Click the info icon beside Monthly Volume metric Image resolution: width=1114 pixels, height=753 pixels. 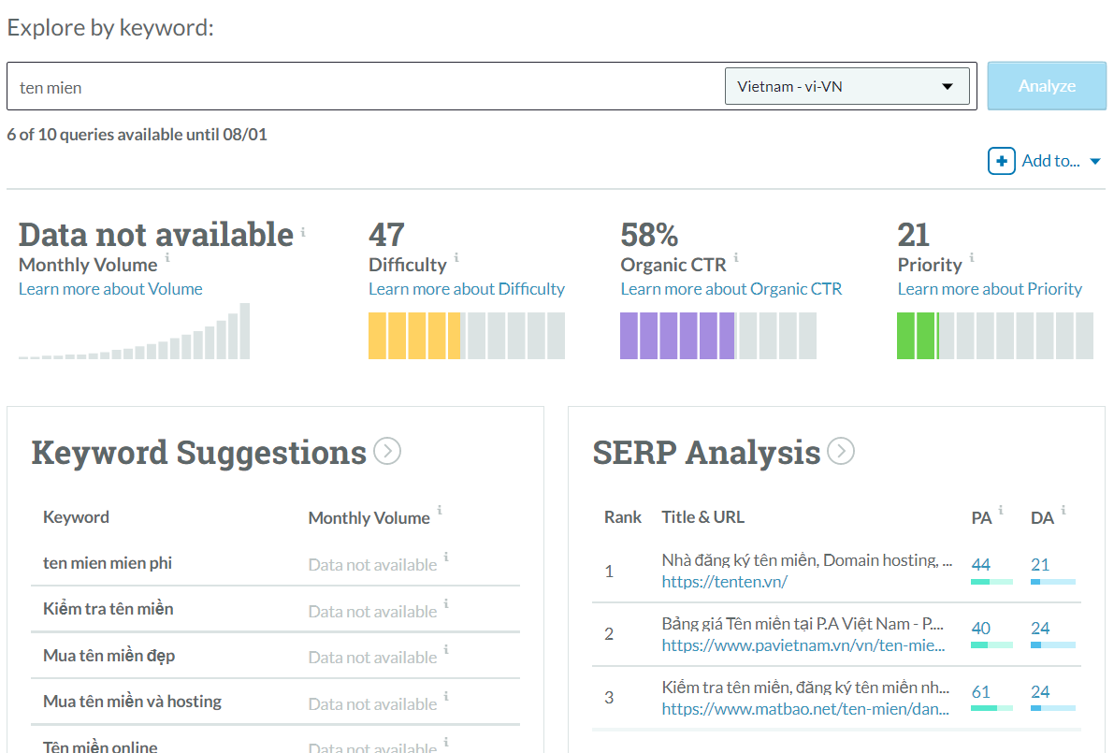pyautogui.click(x=167, y=258)
